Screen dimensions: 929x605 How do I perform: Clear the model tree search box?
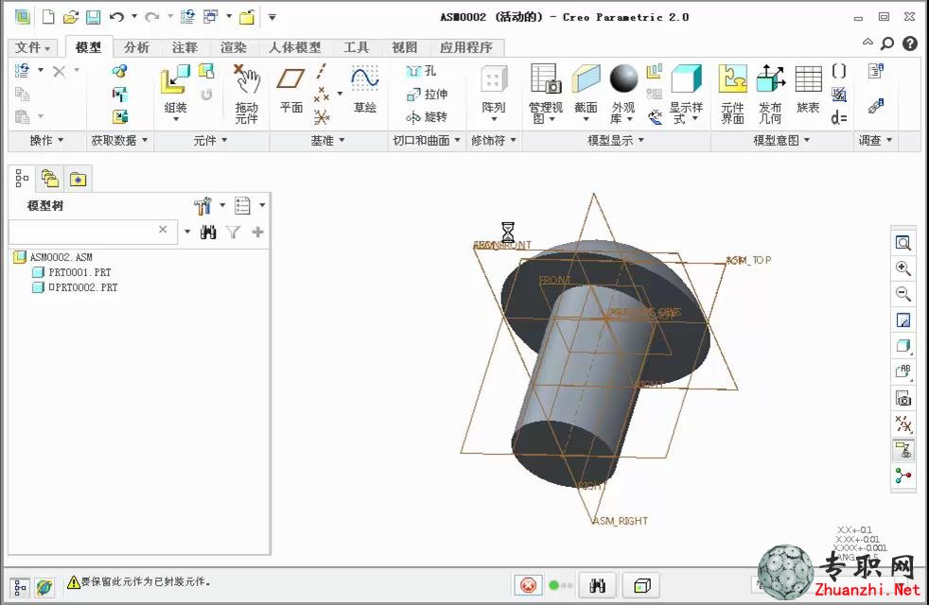[x=163, y=229]
